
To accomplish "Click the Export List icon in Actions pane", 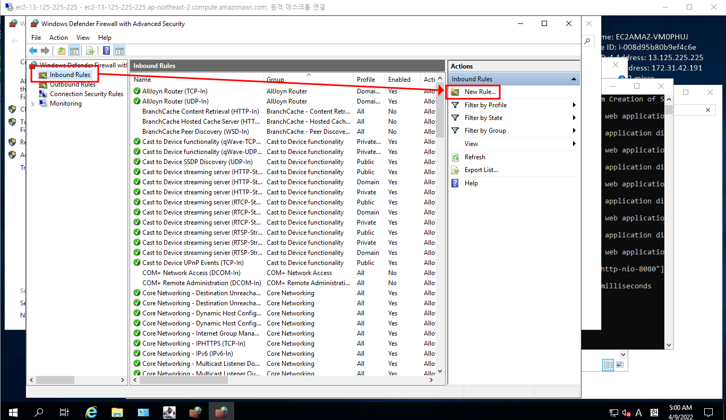I will click(x=455, y=170).
